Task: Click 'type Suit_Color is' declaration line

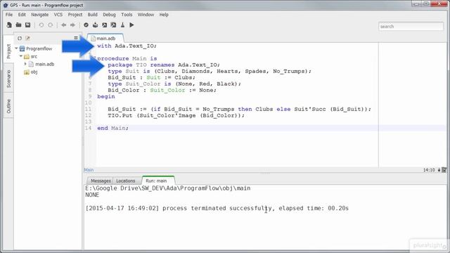Action: click(x=174, y=84)
